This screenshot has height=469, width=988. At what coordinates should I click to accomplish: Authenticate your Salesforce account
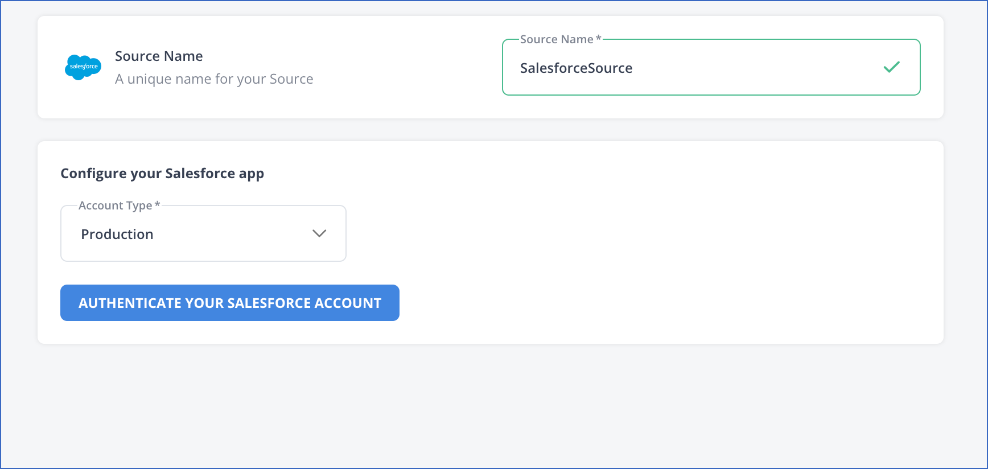pos(230,303)
